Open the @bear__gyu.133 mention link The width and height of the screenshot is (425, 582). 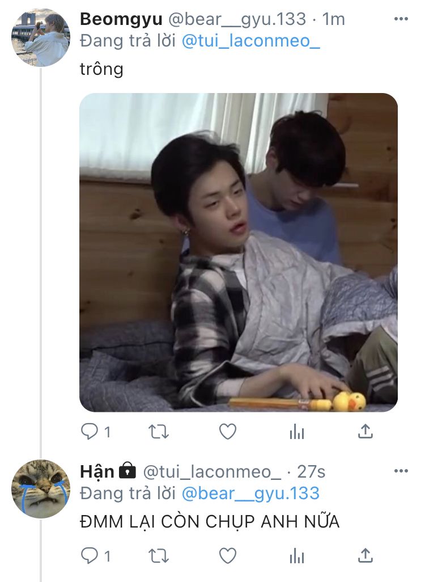(250, 494)
